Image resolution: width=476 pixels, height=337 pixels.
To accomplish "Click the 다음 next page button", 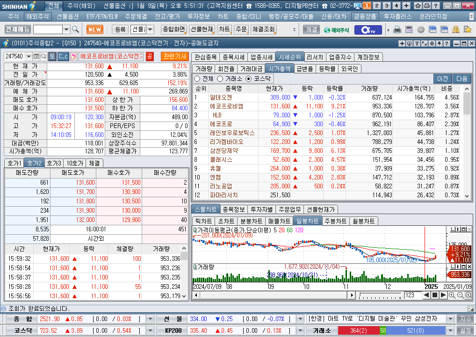I will pos(462,79).
